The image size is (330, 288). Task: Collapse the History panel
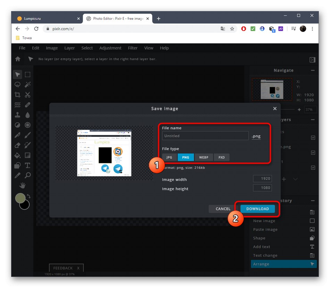pos(313,201)
